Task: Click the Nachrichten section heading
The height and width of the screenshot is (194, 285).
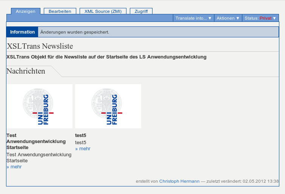Action: [x=26, y=71]
